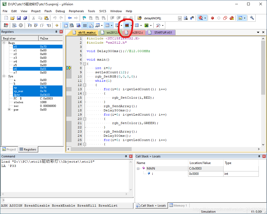
Task: Pin the Command panel
Action: tap(126, 156)
